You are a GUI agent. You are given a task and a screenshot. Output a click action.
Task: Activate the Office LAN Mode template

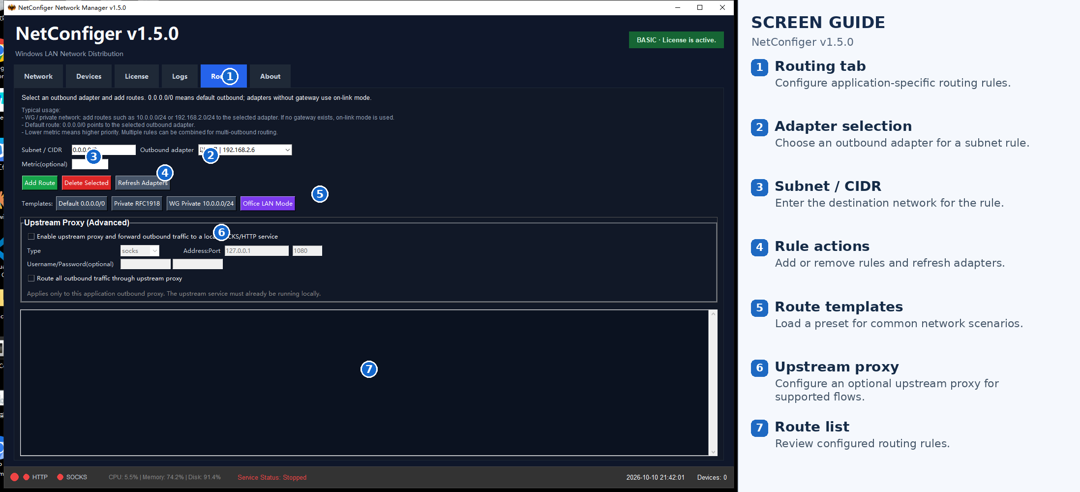(x=268, y=204)
